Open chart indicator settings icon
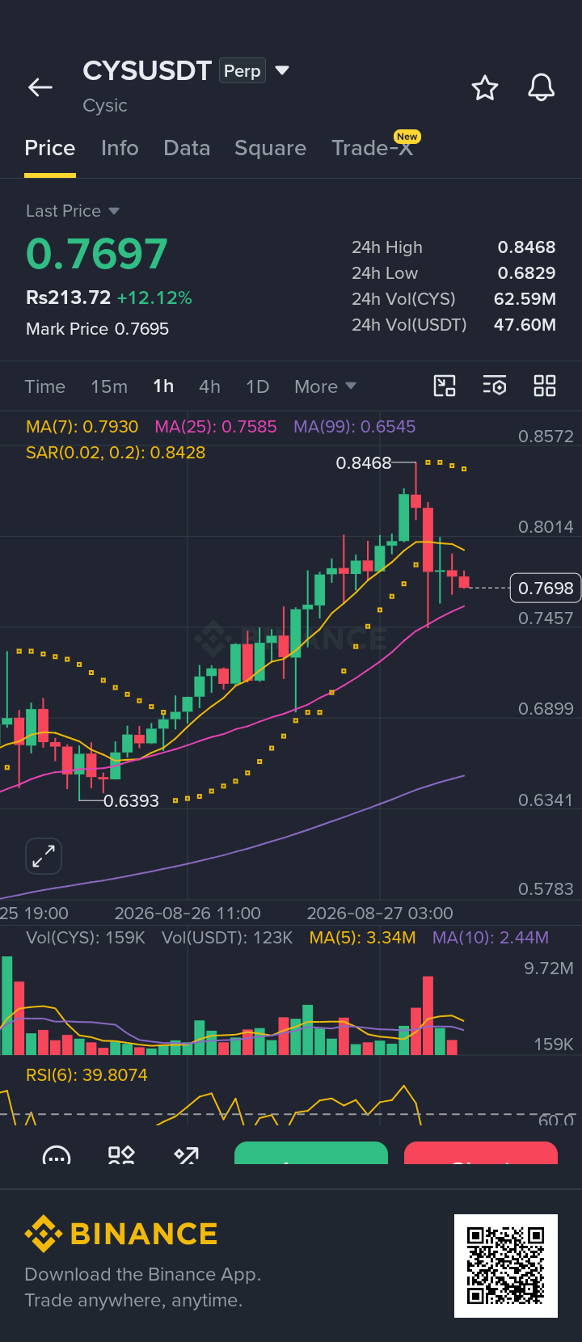This screenshot has height=1342, width=582. [495, 386]
